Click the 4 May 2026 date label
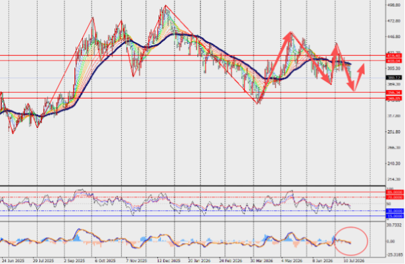Image resolution: width=405 pixels, height=264 pixels. coord(292,261)
